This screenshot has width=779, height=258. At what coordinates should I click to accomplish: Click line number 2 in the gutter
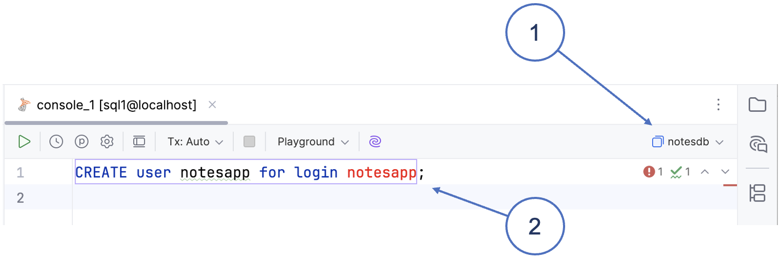(x=20, y=197)
